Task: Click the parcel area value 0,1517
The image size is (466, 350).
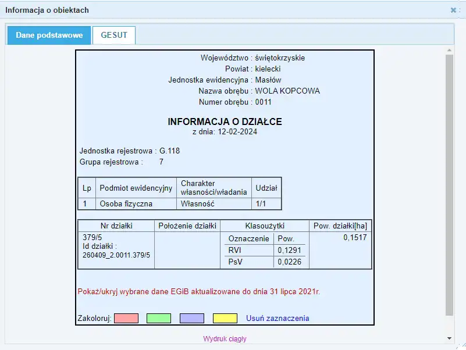Action: 355,238
